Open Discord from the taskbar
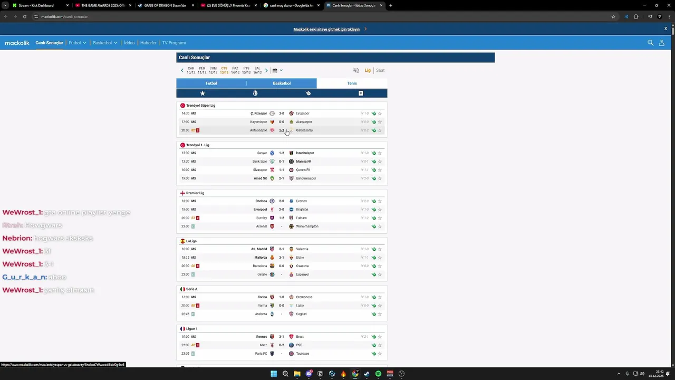 click(x=308, y=374)
